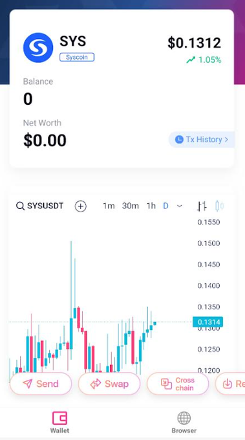Tap the Swap button
The height and width of the screenshot is (440, 245).
(109, 384)
